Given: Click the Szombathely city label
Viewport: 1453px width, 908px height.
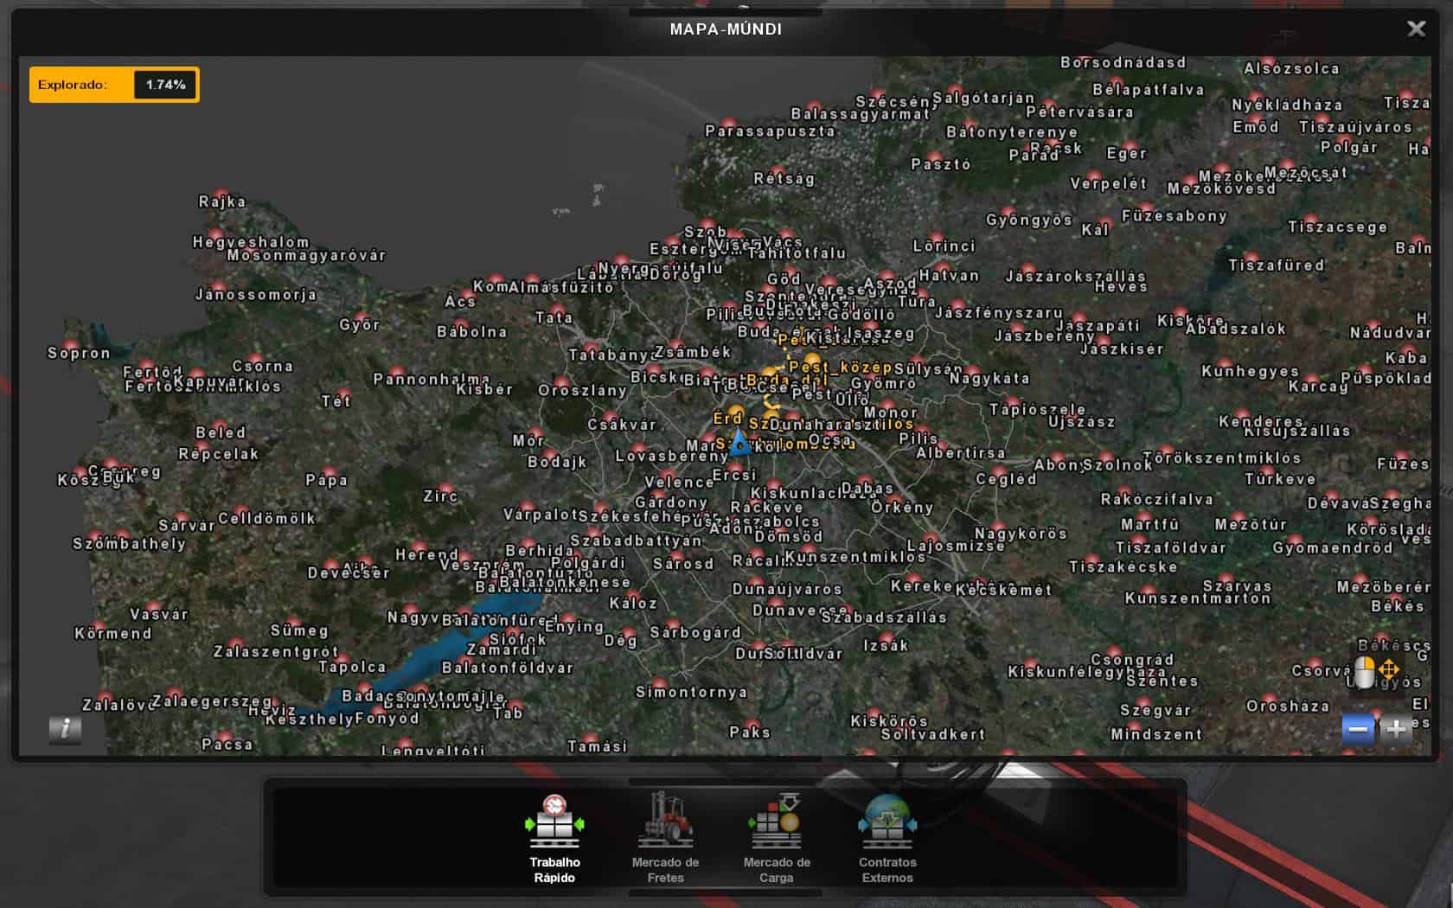Looking at the screenshot, I should [x=129, y=544].
